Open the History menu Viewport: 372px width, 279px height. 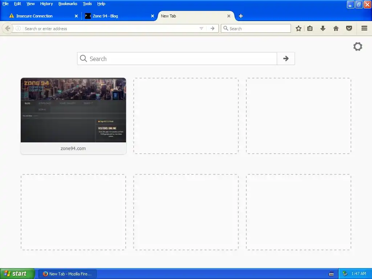click(46, 4)
